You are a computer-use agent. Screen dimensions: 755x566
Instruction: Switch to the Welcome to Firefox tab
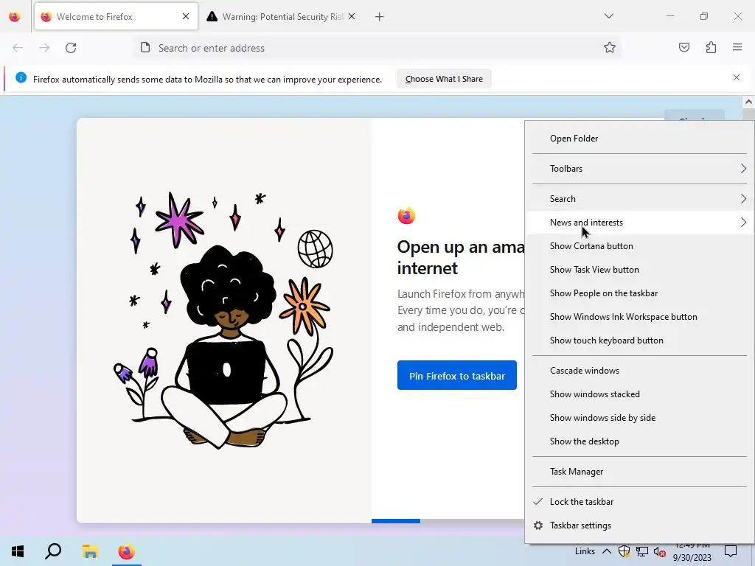[116, 17]
